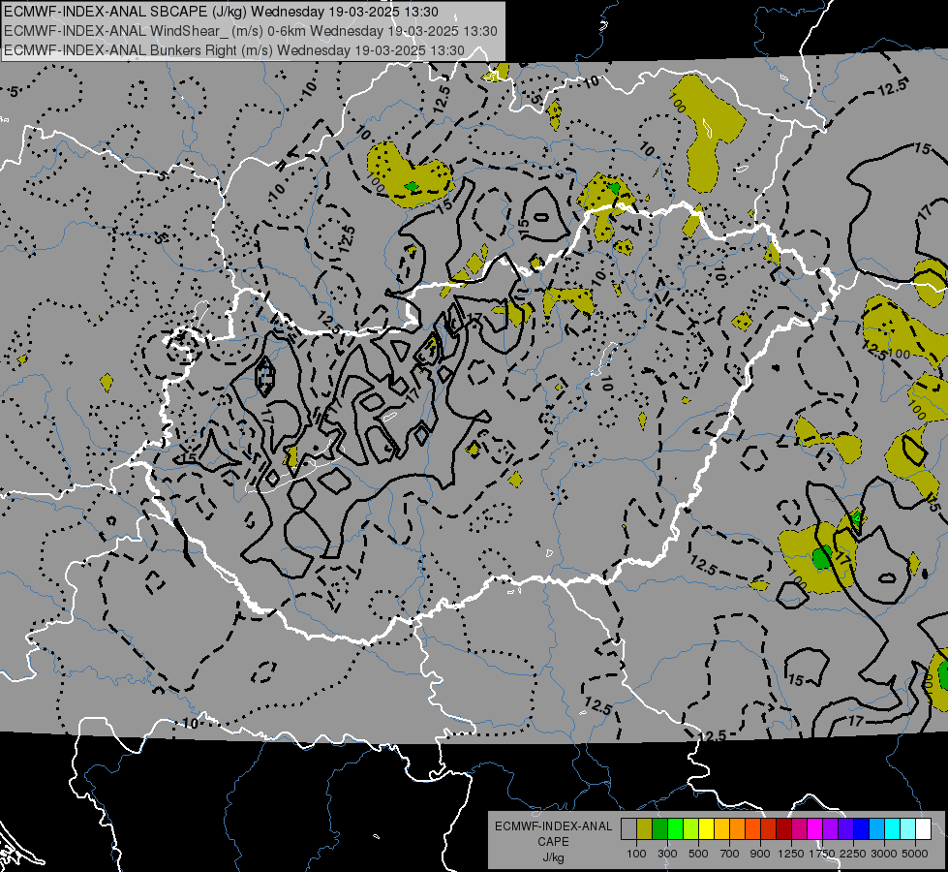Click the legend's 2250 tick label
Viewport: 948px width, 872px height.
coord(853,854)
